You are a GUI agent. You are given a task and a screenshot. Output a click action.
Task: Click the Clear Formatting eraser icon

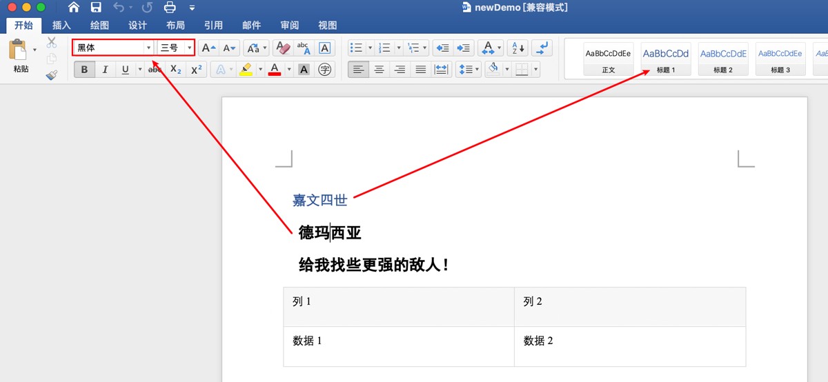coord(282,48)
